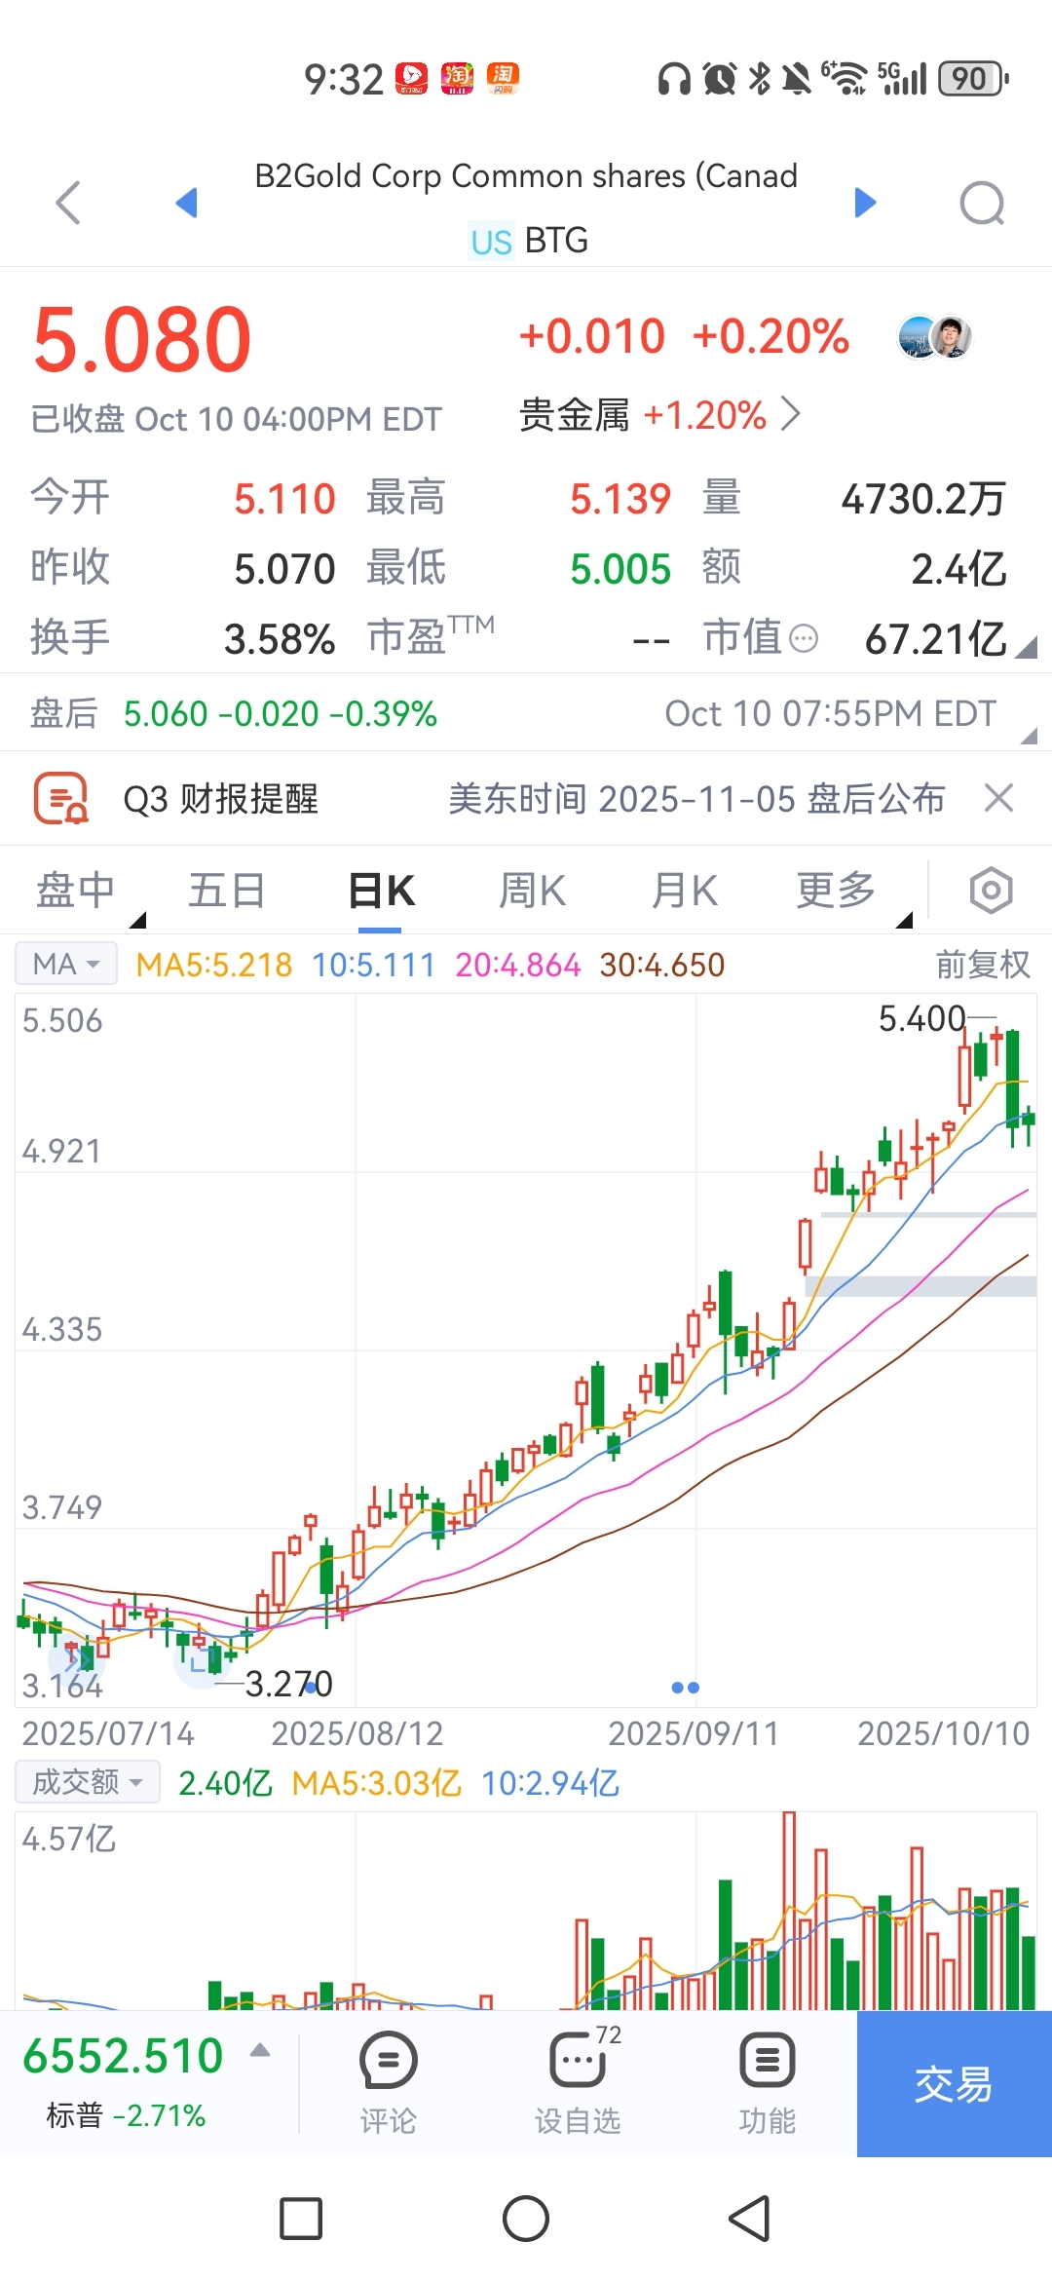Open chart settings hexagon icon
Image resolution: width=1052 pixels, height=2280 pixels.
point(991,890)
